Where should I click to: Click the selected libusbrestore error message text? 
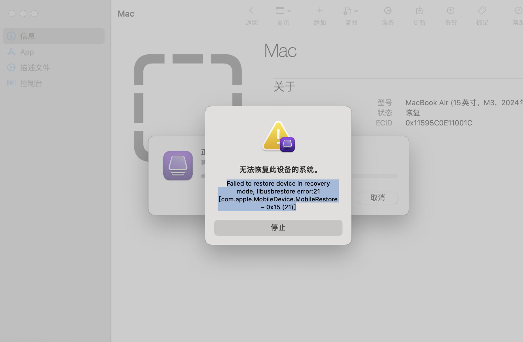pyautogui.click(x=278, y=195)
